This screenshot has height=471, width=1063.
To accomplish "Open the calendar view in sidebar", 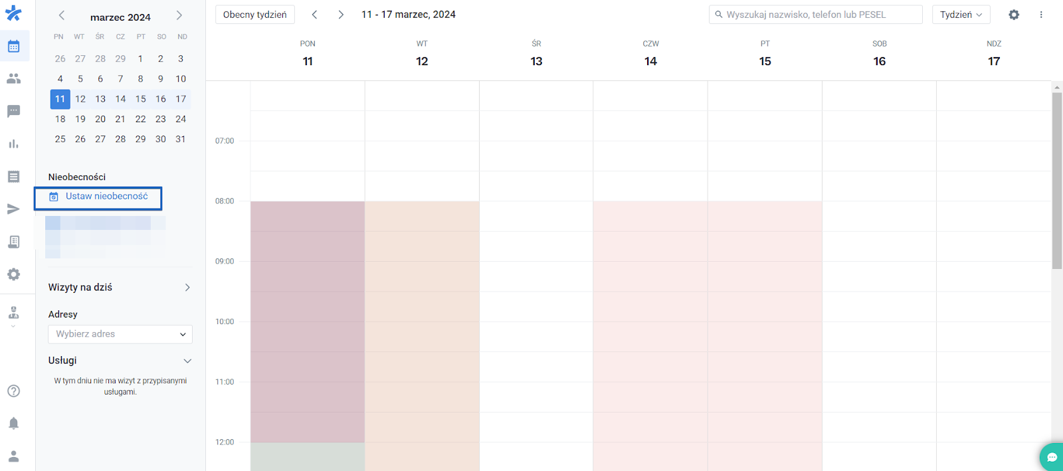I will coord(13,47).
